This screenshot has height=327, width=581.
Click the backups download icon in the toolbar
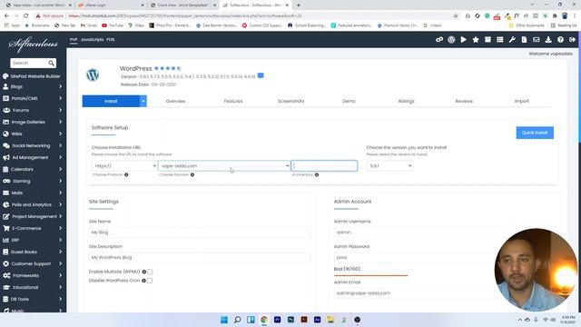click(548, 39)
